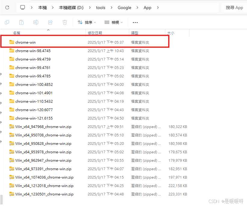Select Win_x64_962947_chrome-win.zip archive icon
The image size is (247, 206).
12,160
